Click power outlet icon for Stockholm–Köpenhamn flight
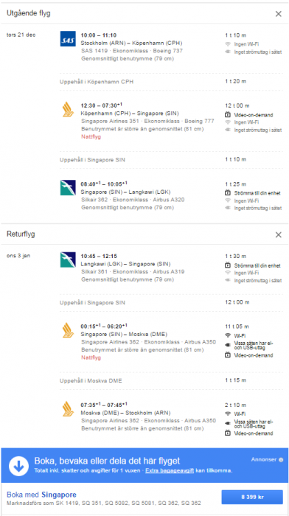Screen dimensions: 289x516 click(x=228, y=52)
